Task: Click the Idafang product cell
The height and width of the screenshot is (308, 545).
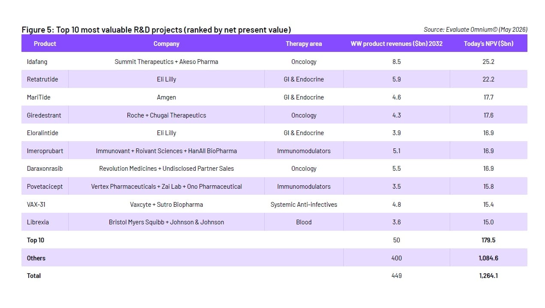Action: (37, 62)
